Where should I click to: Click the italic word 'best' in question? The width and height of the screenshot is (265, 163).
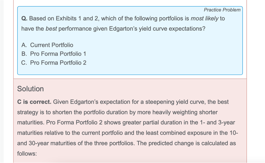51,28
